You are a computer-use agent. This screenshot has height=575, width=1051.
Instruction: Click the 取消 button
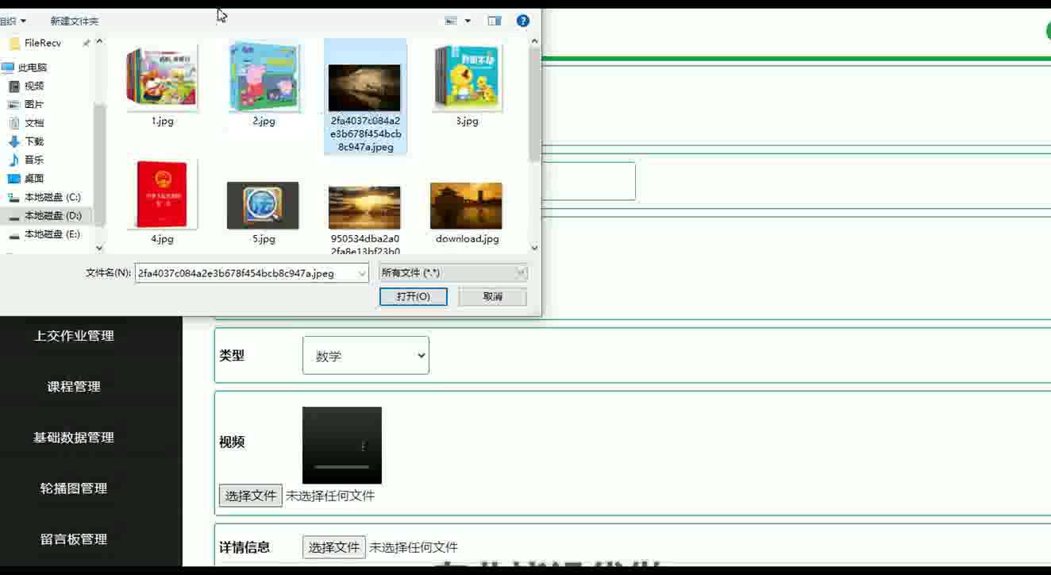pos(492,296)
